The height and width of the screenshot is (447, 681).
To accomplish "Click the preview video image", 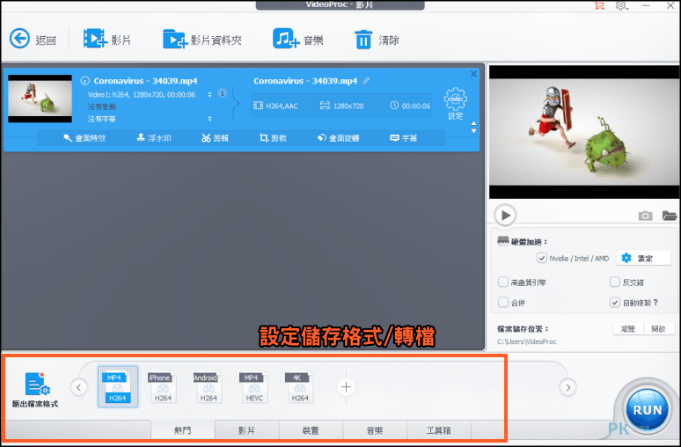I will (x=583, y=132).
